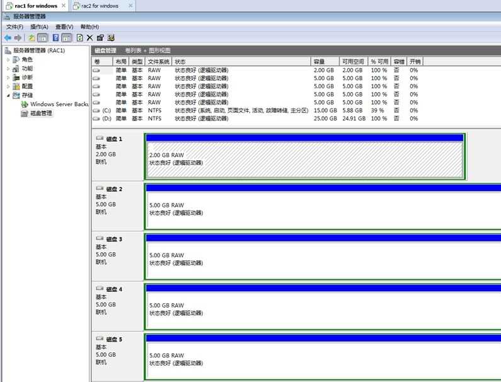Viewport: 501px width, 382px height.
Task: Toggle the console tree pane toolbar icon
Action: click(x=42, y=38)
